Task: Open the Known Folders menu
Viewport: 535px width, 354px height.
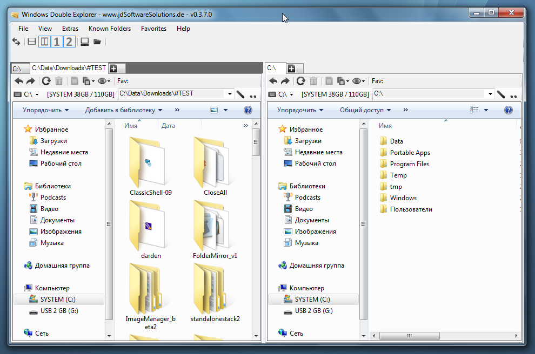Action: click(110, 29)
